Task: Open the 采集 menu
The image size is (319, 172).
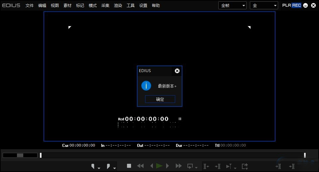Action: (105, 6)
